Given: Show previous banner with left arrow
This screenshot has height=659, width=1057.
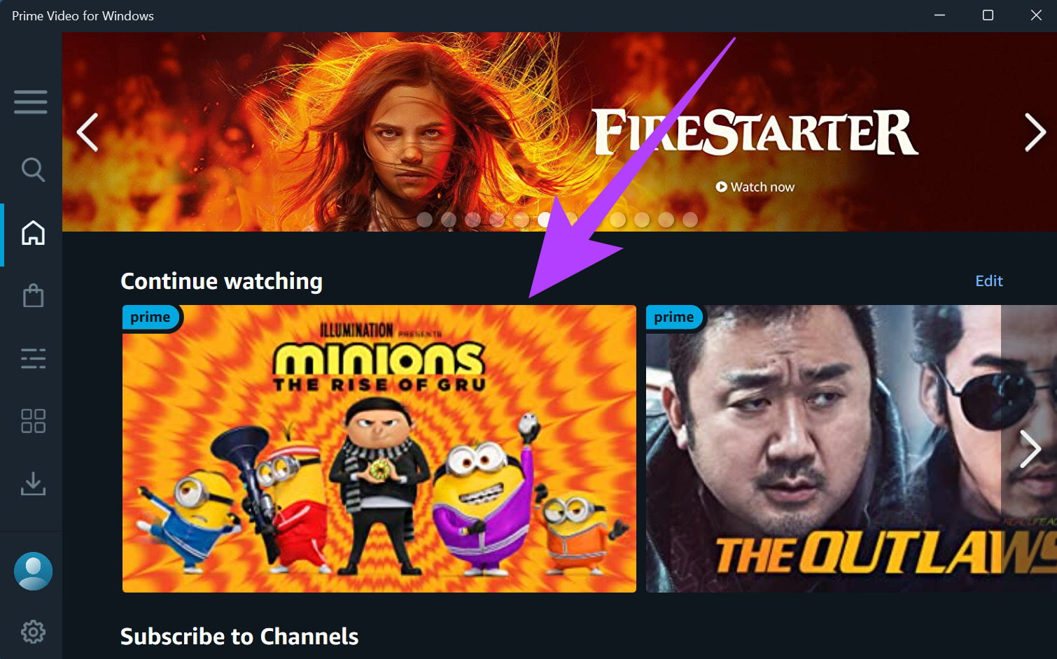Looking at the screenshot, I should (x=87, y=132).
